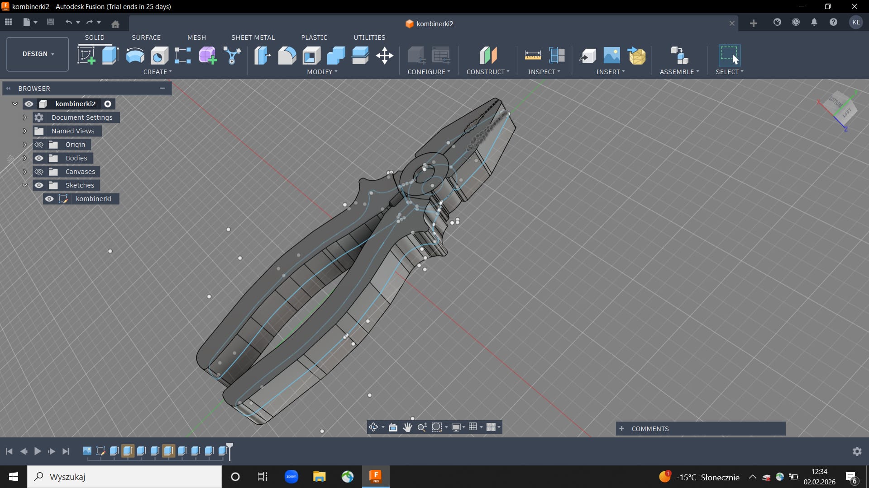This screenshot has width=869, height=488.
Task: Select the Measure ruler icon
Action: pyautogui.click(x=533, y=56)
